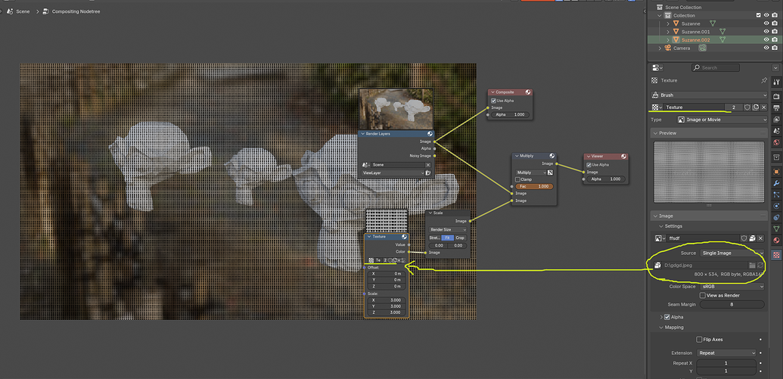Click the render button in Render Layers node
This screenshot has height=379, width=783.
point(428,173)
